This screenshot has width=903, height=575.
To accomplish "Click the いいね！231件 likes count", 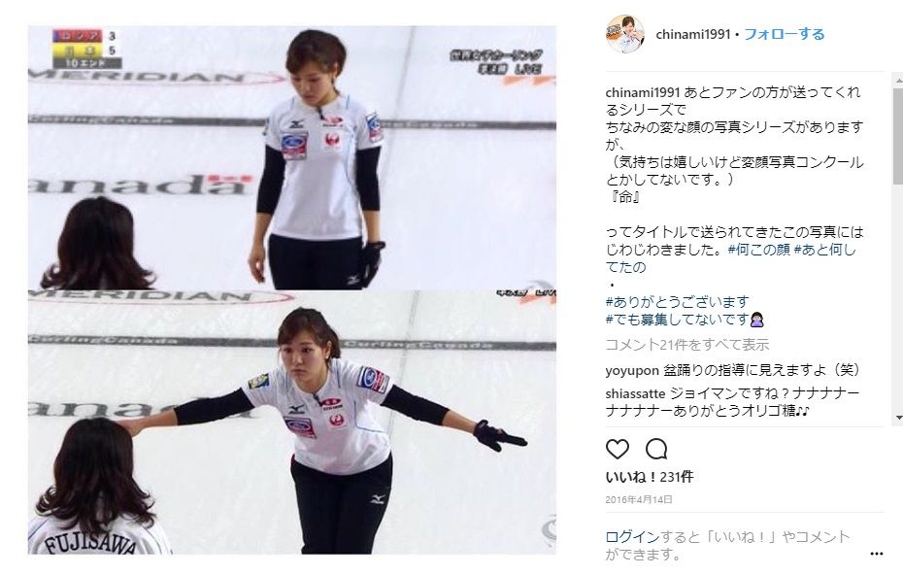I will [x=649, y=477].
